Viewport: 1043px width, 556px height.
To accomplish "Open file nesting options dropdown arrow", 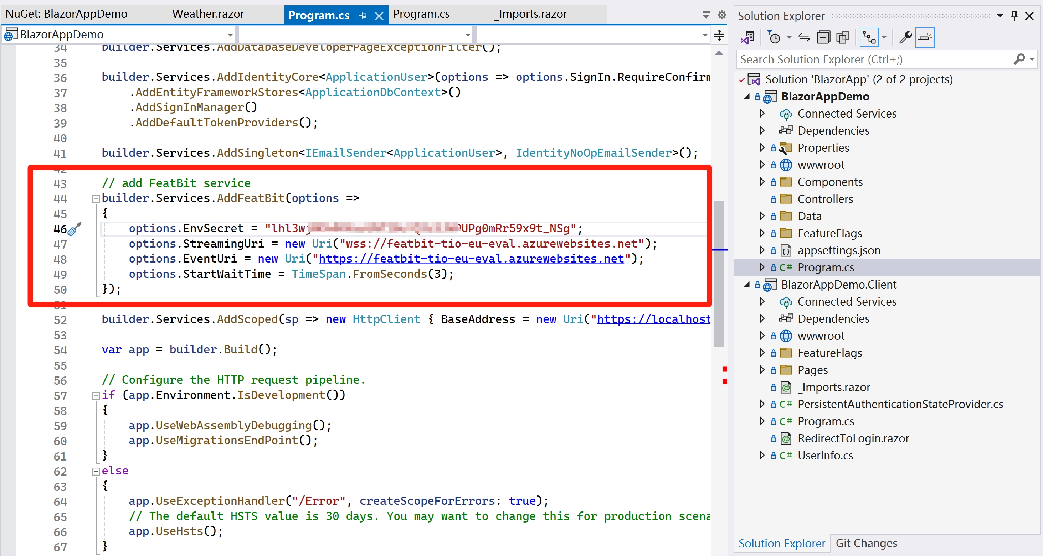I will [884, 38].
